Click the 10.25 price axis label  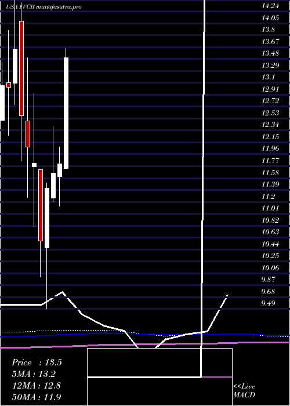point(270,256)
